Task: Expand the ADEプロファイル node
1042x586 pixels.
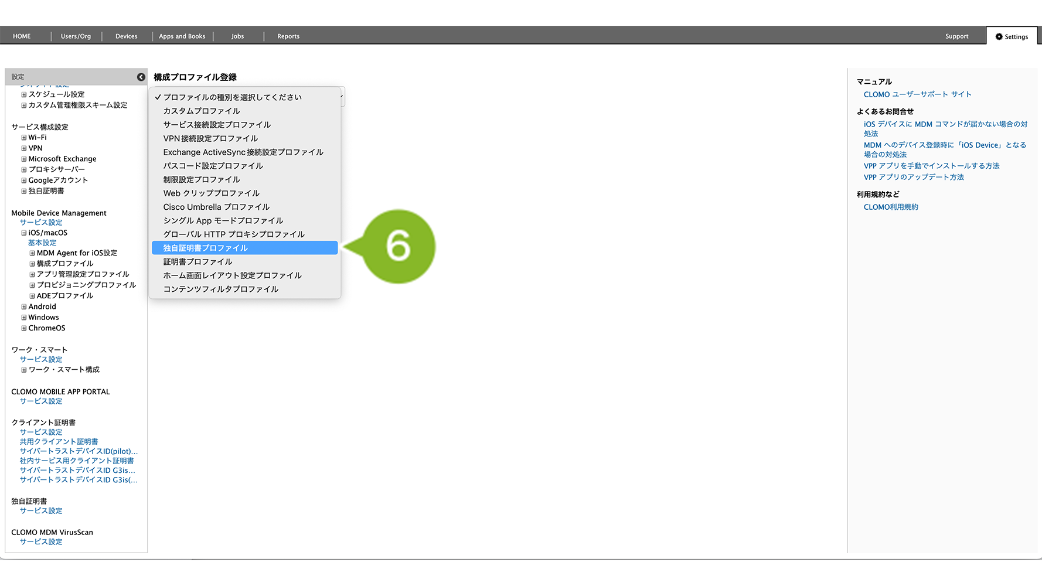Action: click(32, 296)
